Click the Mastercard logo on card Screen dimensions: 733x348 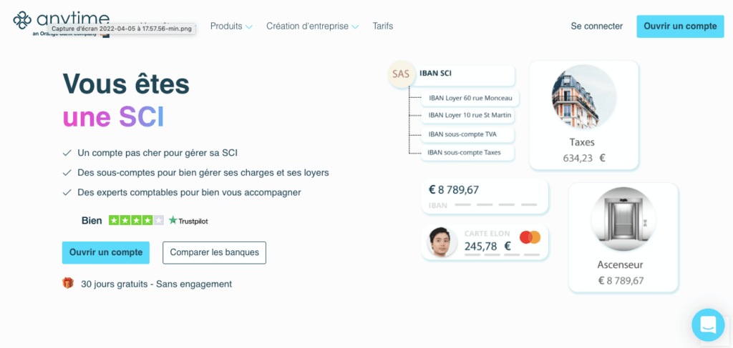point(530,237)
